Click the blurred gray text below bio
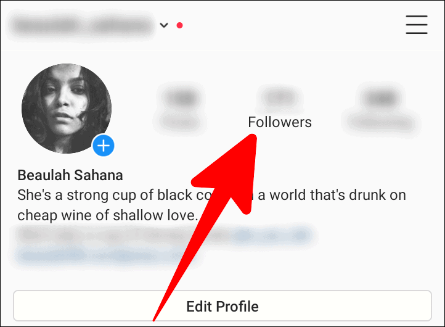The image size is (445, 327). point(123,235)
